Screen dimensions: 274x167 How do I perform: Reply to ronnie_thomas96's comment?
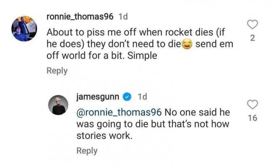57,71
